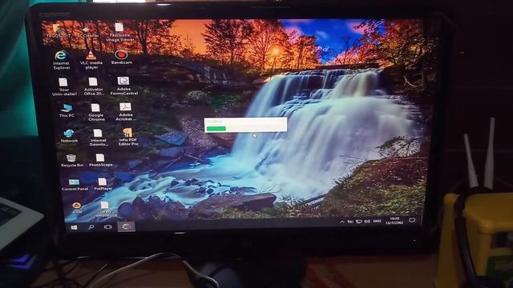Open the Network desktop icon
The image size is (513, 288).
[x=69, y=135]
